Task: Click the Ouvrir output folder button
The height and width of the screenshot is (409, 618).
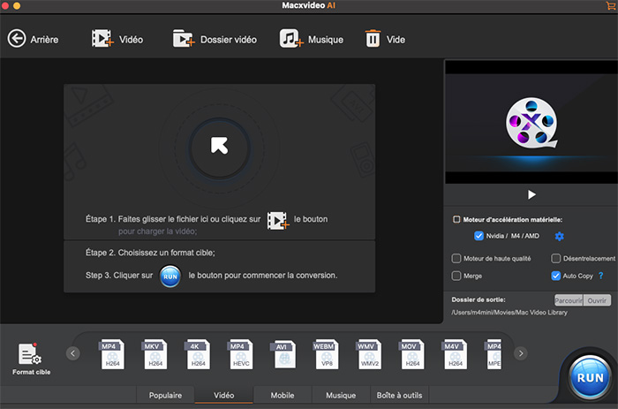Action: pyautogui.click(x=597, y=300)
